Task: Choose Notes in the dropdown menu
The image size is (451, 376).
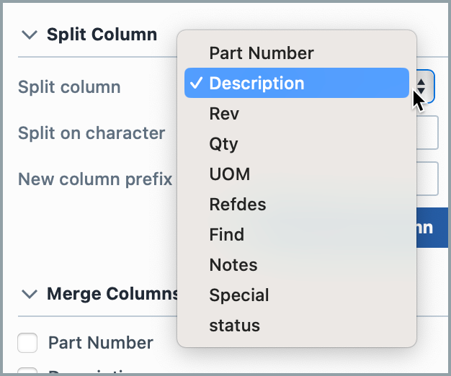Action: tap(297, 265)
